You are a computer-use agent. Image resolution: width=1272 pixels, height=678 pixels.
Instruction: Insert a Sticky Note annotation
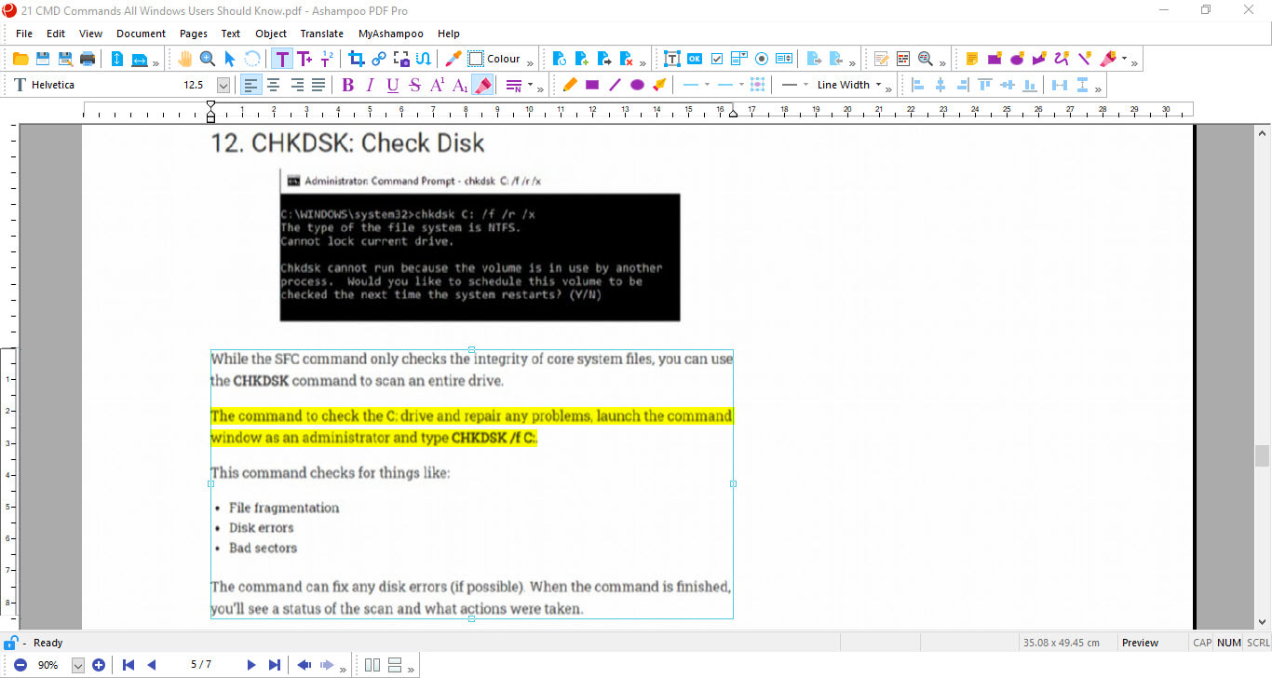click(x=972, y=59)
